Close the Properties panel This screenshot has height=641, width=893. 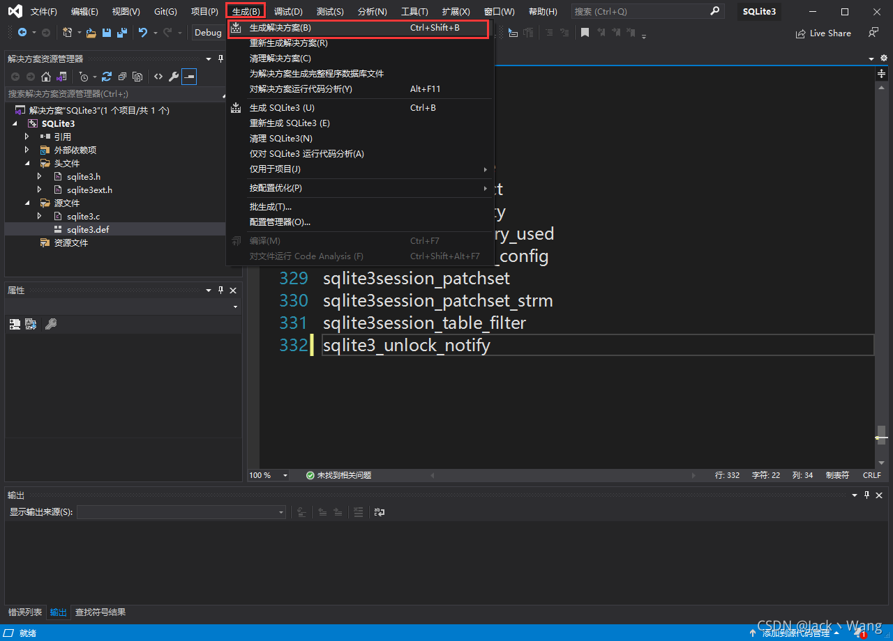233,291
